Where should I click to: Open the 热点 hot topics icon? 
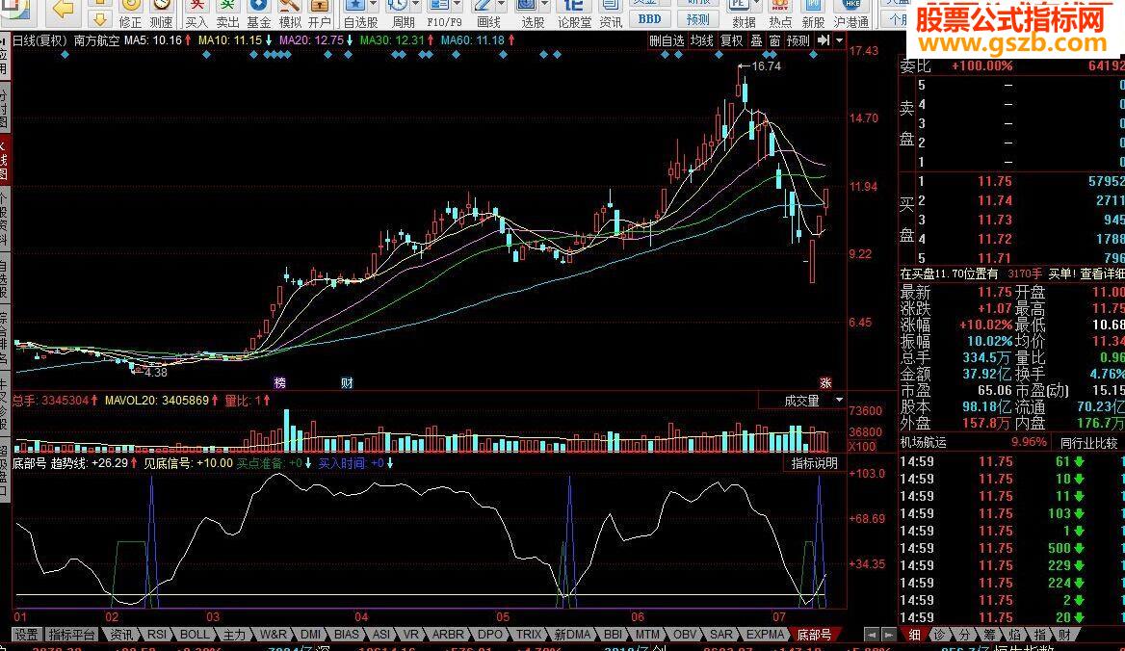click(x=780, y=13)
